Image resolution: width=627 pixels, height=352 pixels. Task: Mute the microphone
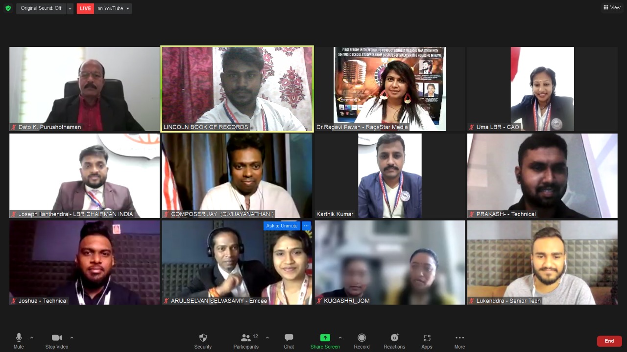point(19,341)
